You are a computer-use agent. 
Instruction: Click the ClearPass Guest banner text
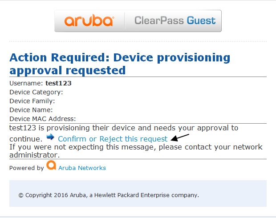pyautogui.click(x=175, y=20)
